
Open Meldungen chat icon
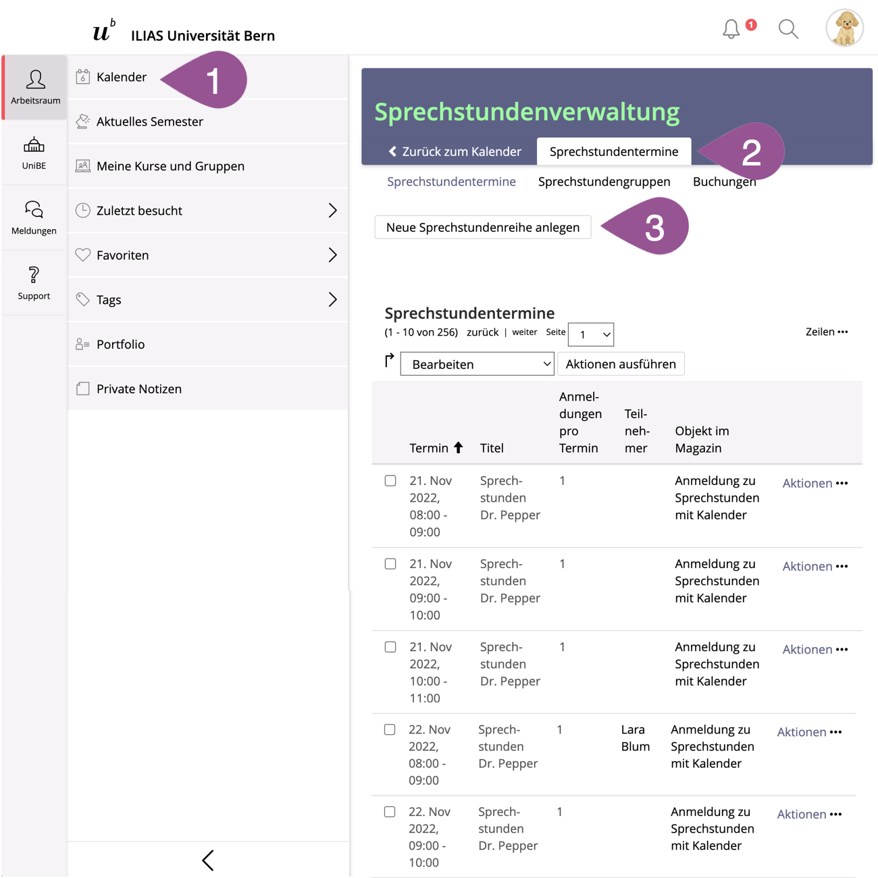34,217
